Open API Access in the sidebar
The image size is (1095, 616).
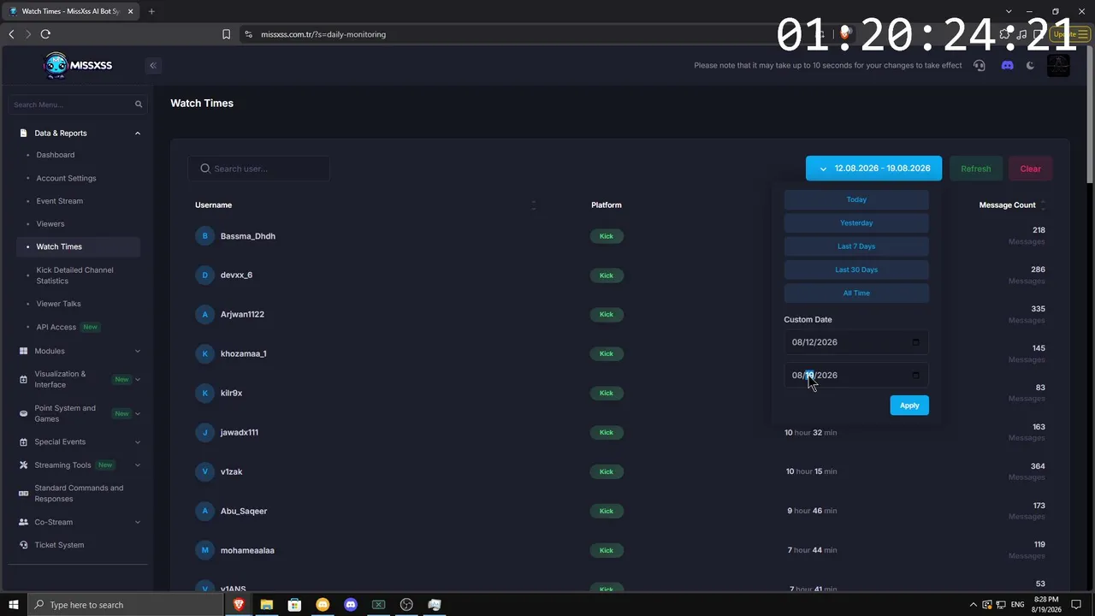coord(56,327)
